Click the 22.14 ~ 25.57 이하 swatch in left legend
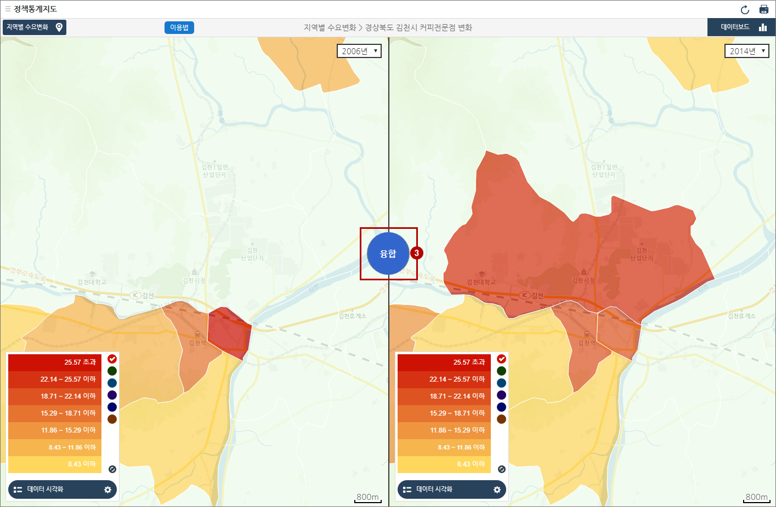776x507 pixels. tap(55, 379)
